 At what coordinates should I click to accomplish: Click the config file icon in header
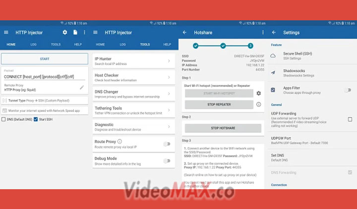click(x=75, y=32)
